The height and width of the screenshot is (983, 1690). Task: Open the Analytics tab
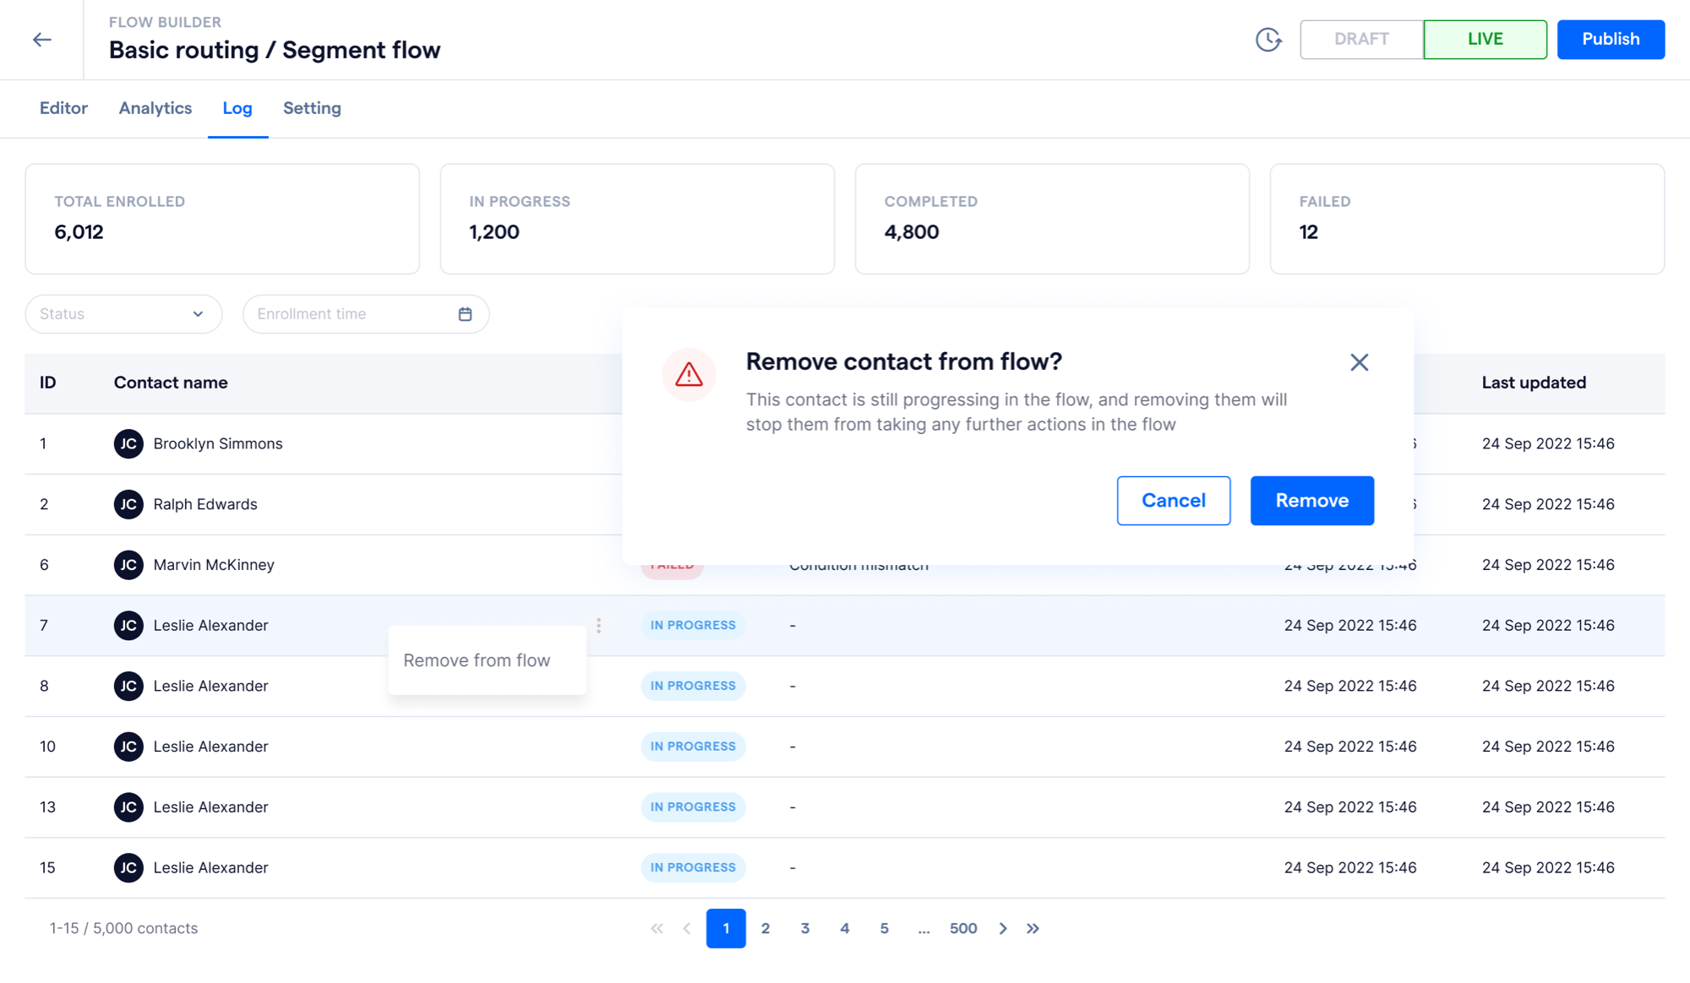tap(155, 108)
